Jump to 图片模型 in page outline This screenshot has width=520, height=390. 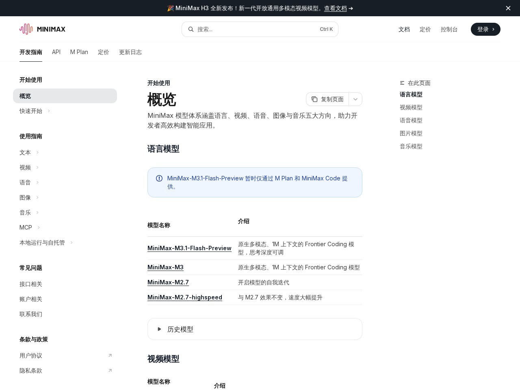click(x=411, y=133)
